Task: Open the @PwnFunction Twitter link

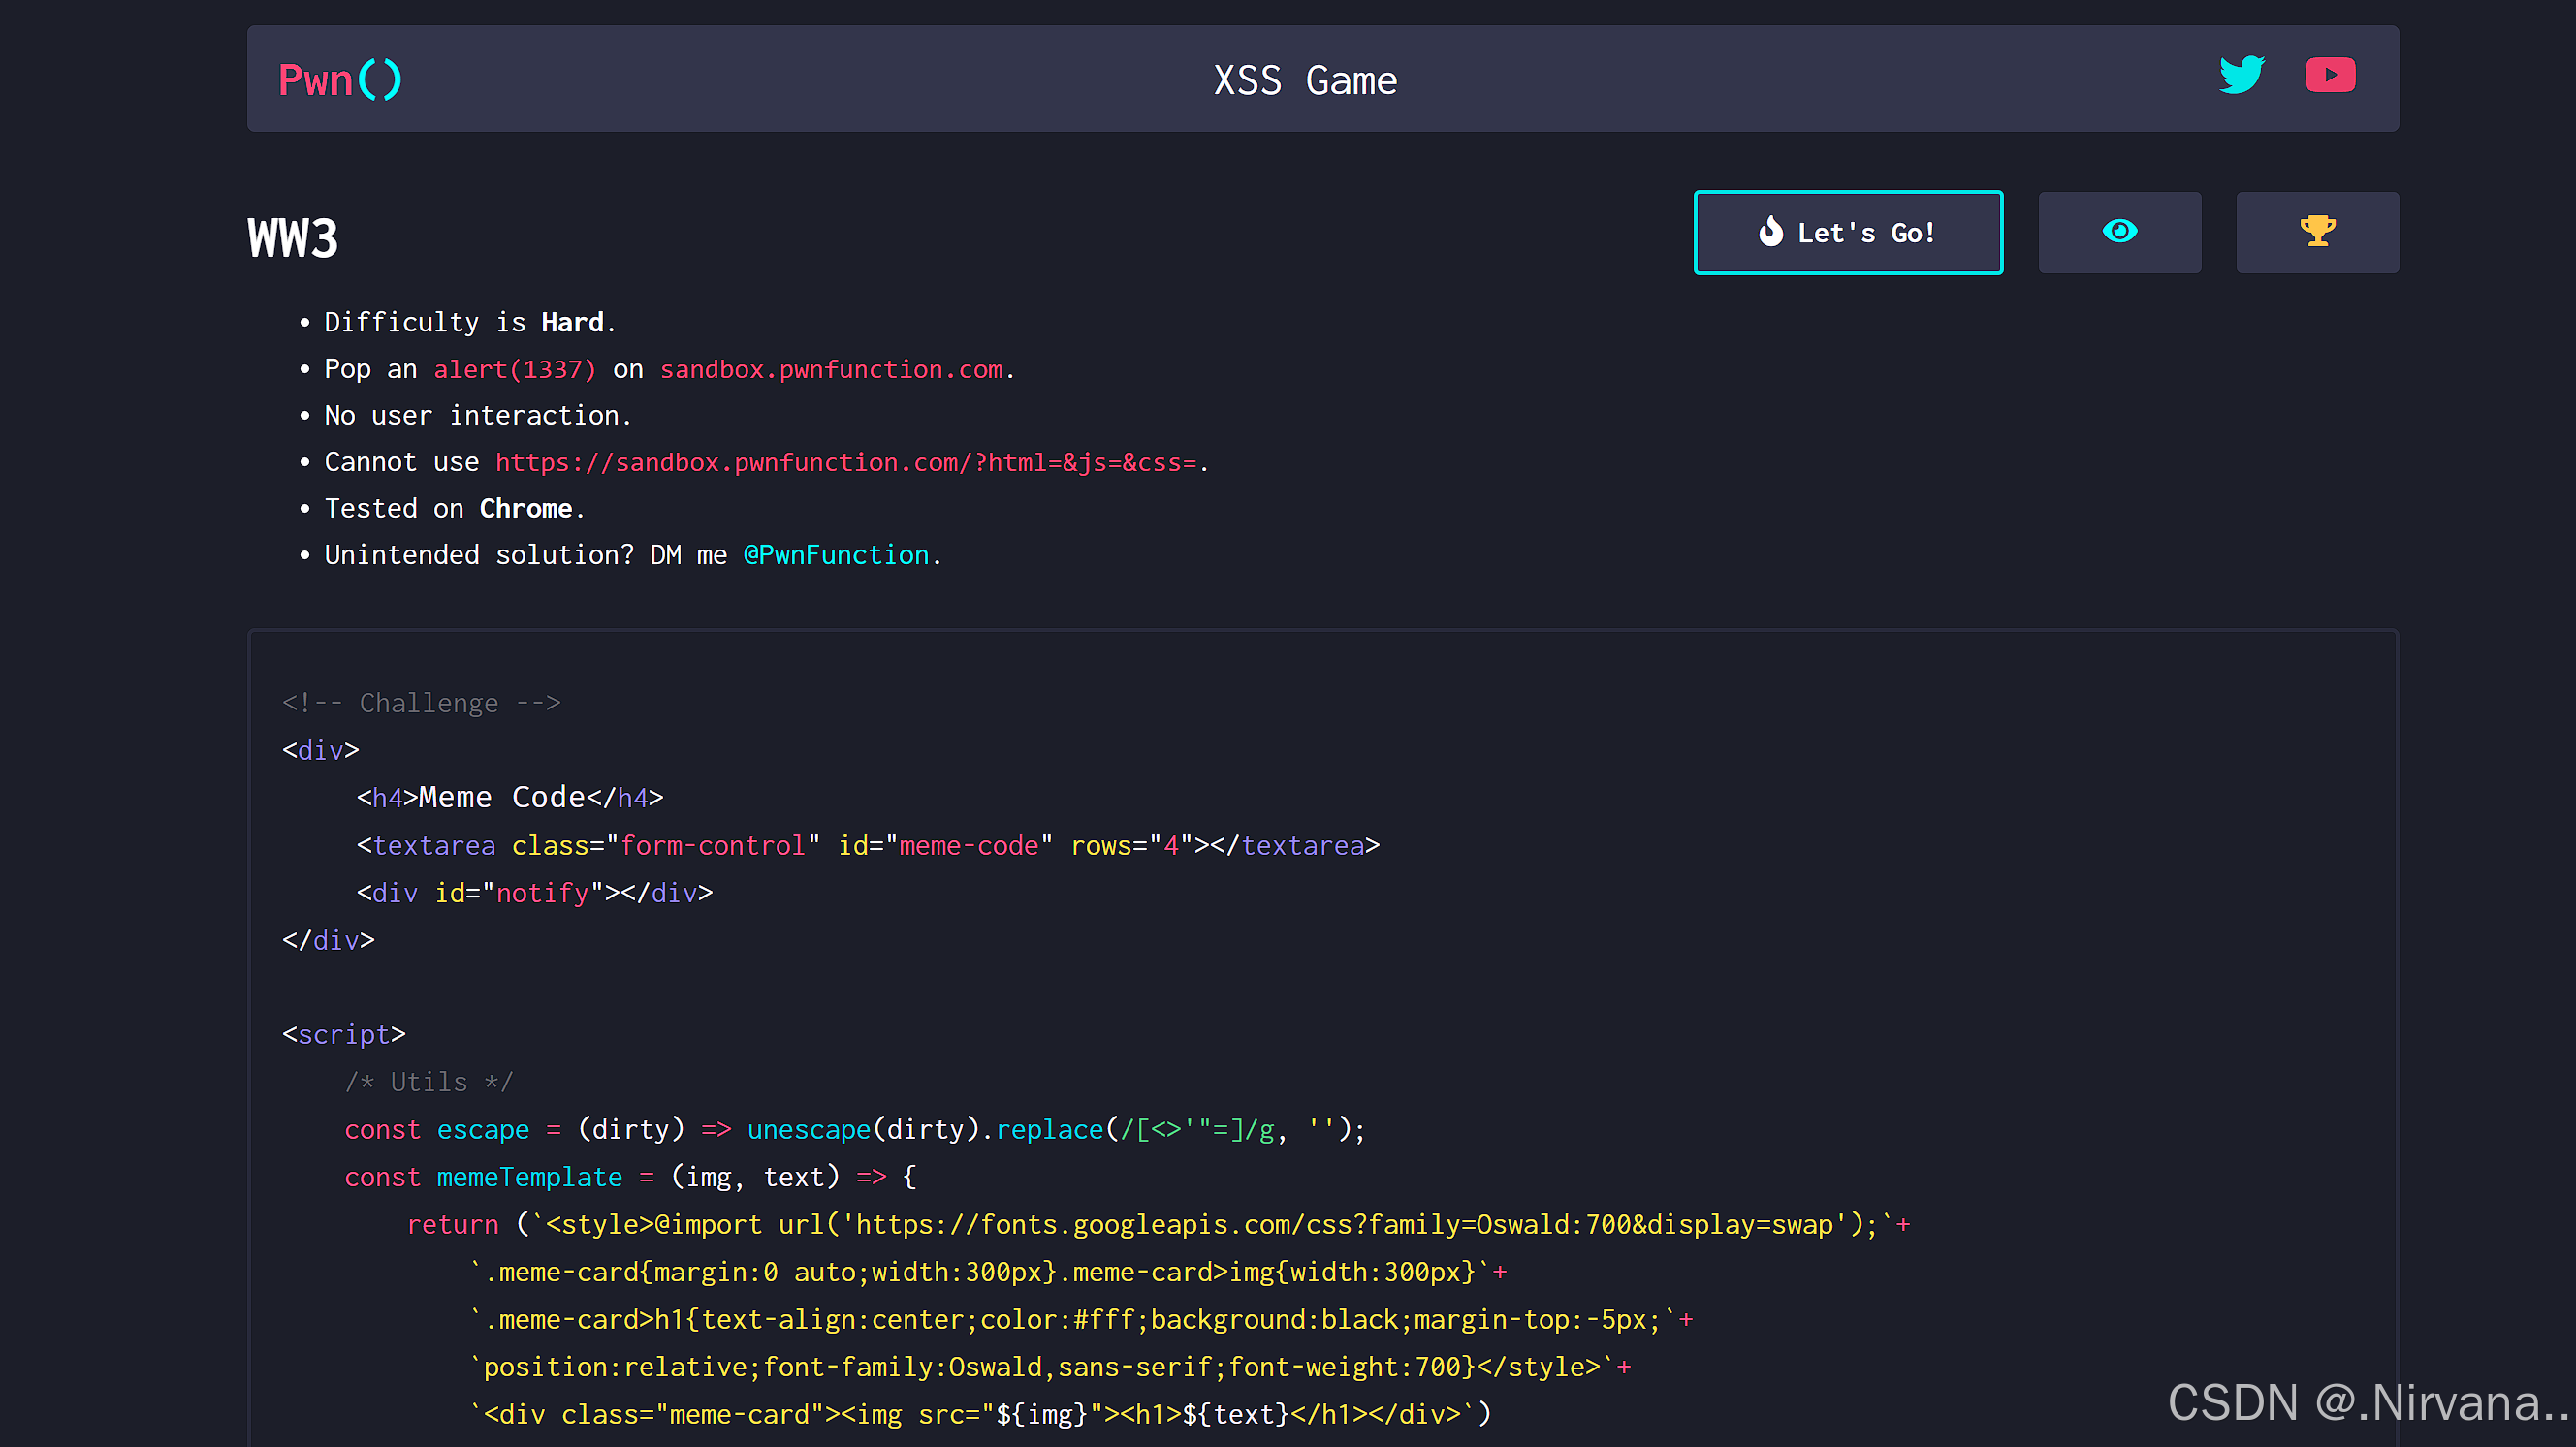Action: [836, 555]
